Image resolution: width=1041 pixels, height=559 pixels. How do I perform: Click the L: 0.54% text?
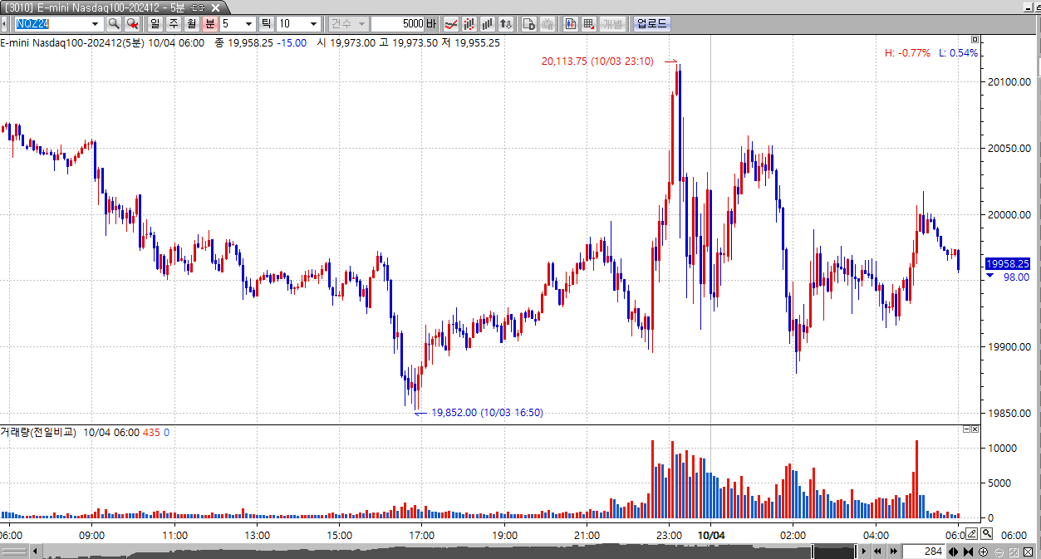coord(958,53)
